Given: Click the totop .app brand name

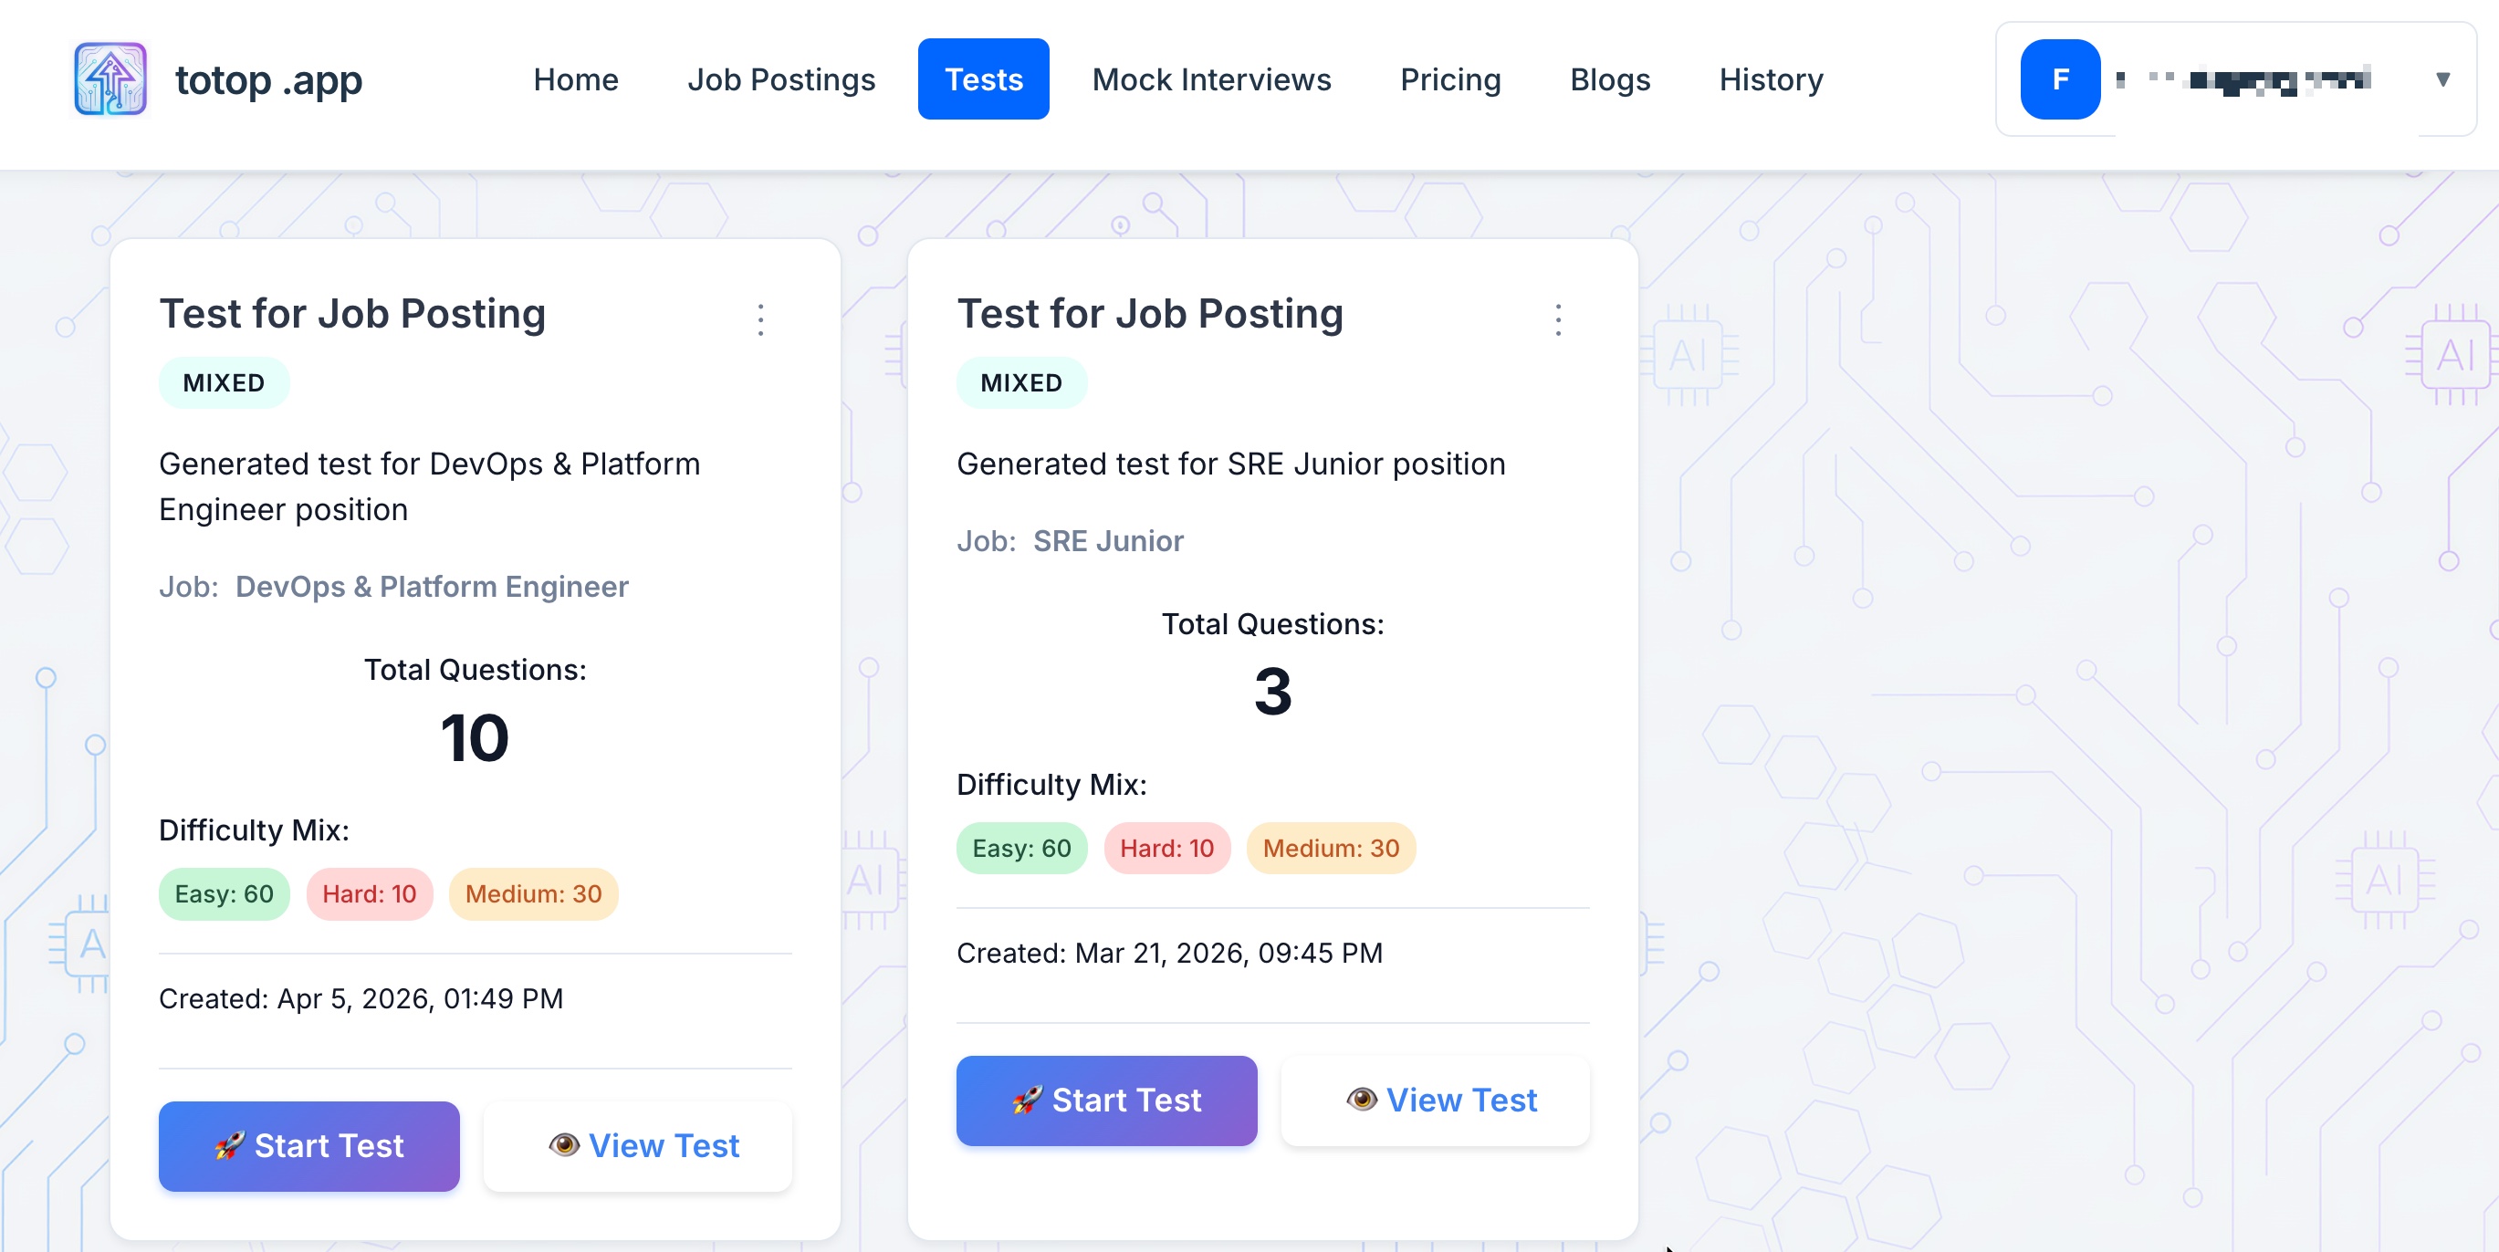Looking at the screenshot, I should pyautogui.click(x=268, y=78).
